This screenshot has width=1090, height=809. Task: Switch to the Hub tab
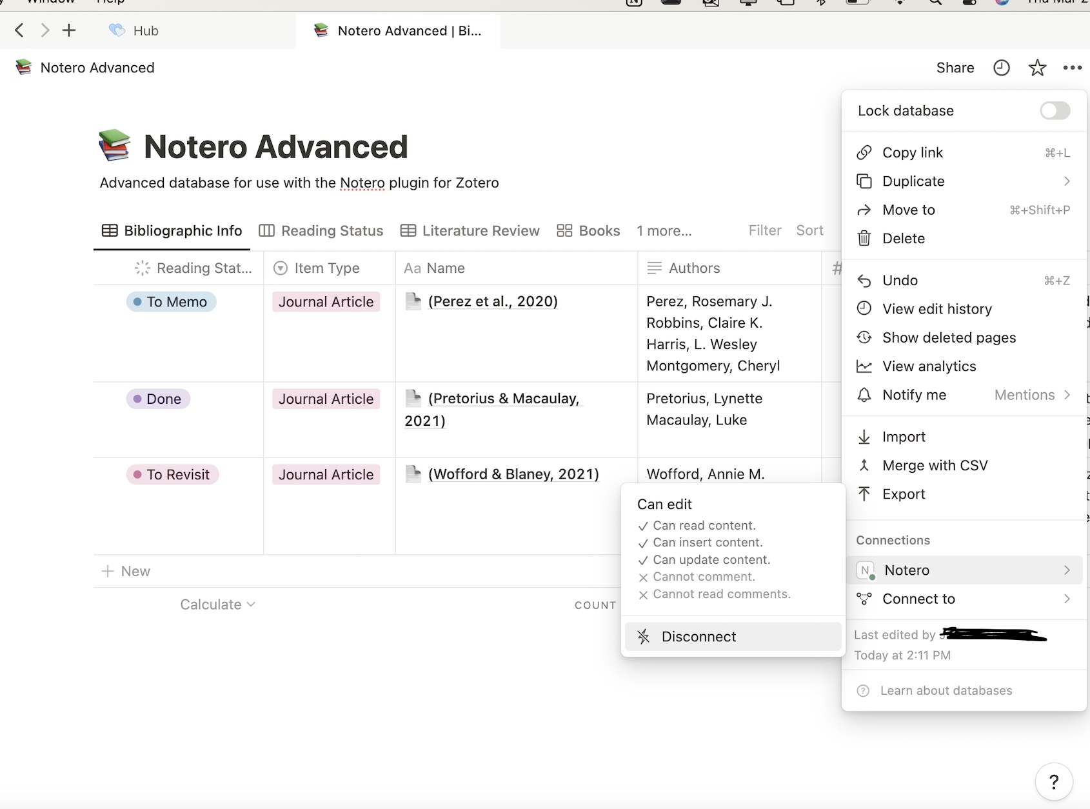[x=134, y=30]
